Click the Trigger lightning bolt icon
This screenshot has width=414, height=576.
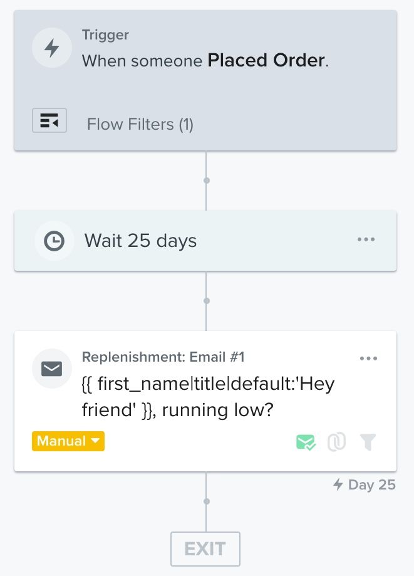[x=52, y=47]
